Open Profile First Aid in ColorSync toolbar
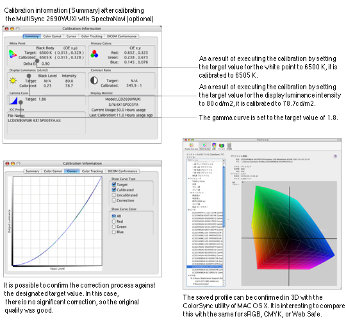This screenshot has width=346, height=321. (x=192, y=146)
